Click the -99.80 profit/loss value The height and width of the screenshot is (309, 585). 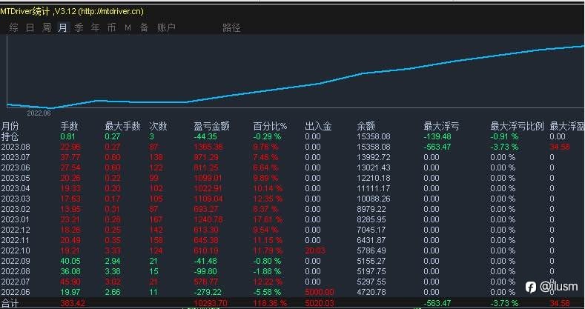(x=205, y=271)
